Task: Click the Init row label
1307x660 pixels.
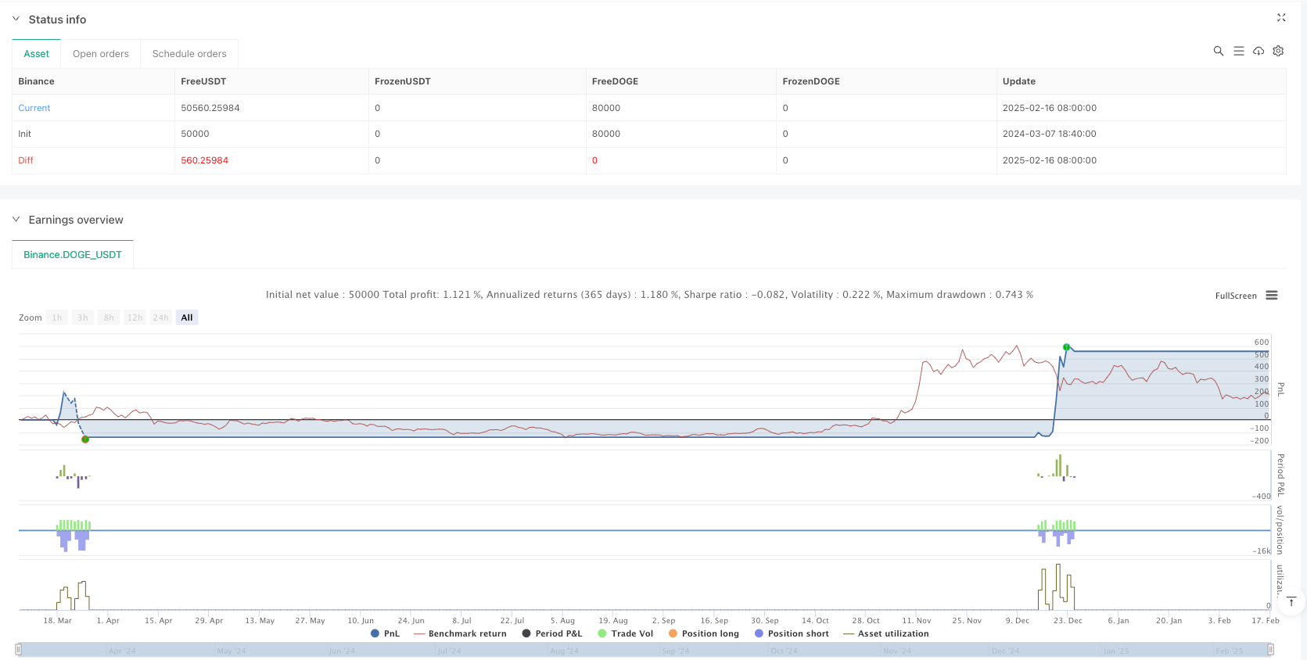Action: click(x=25, y=134)
